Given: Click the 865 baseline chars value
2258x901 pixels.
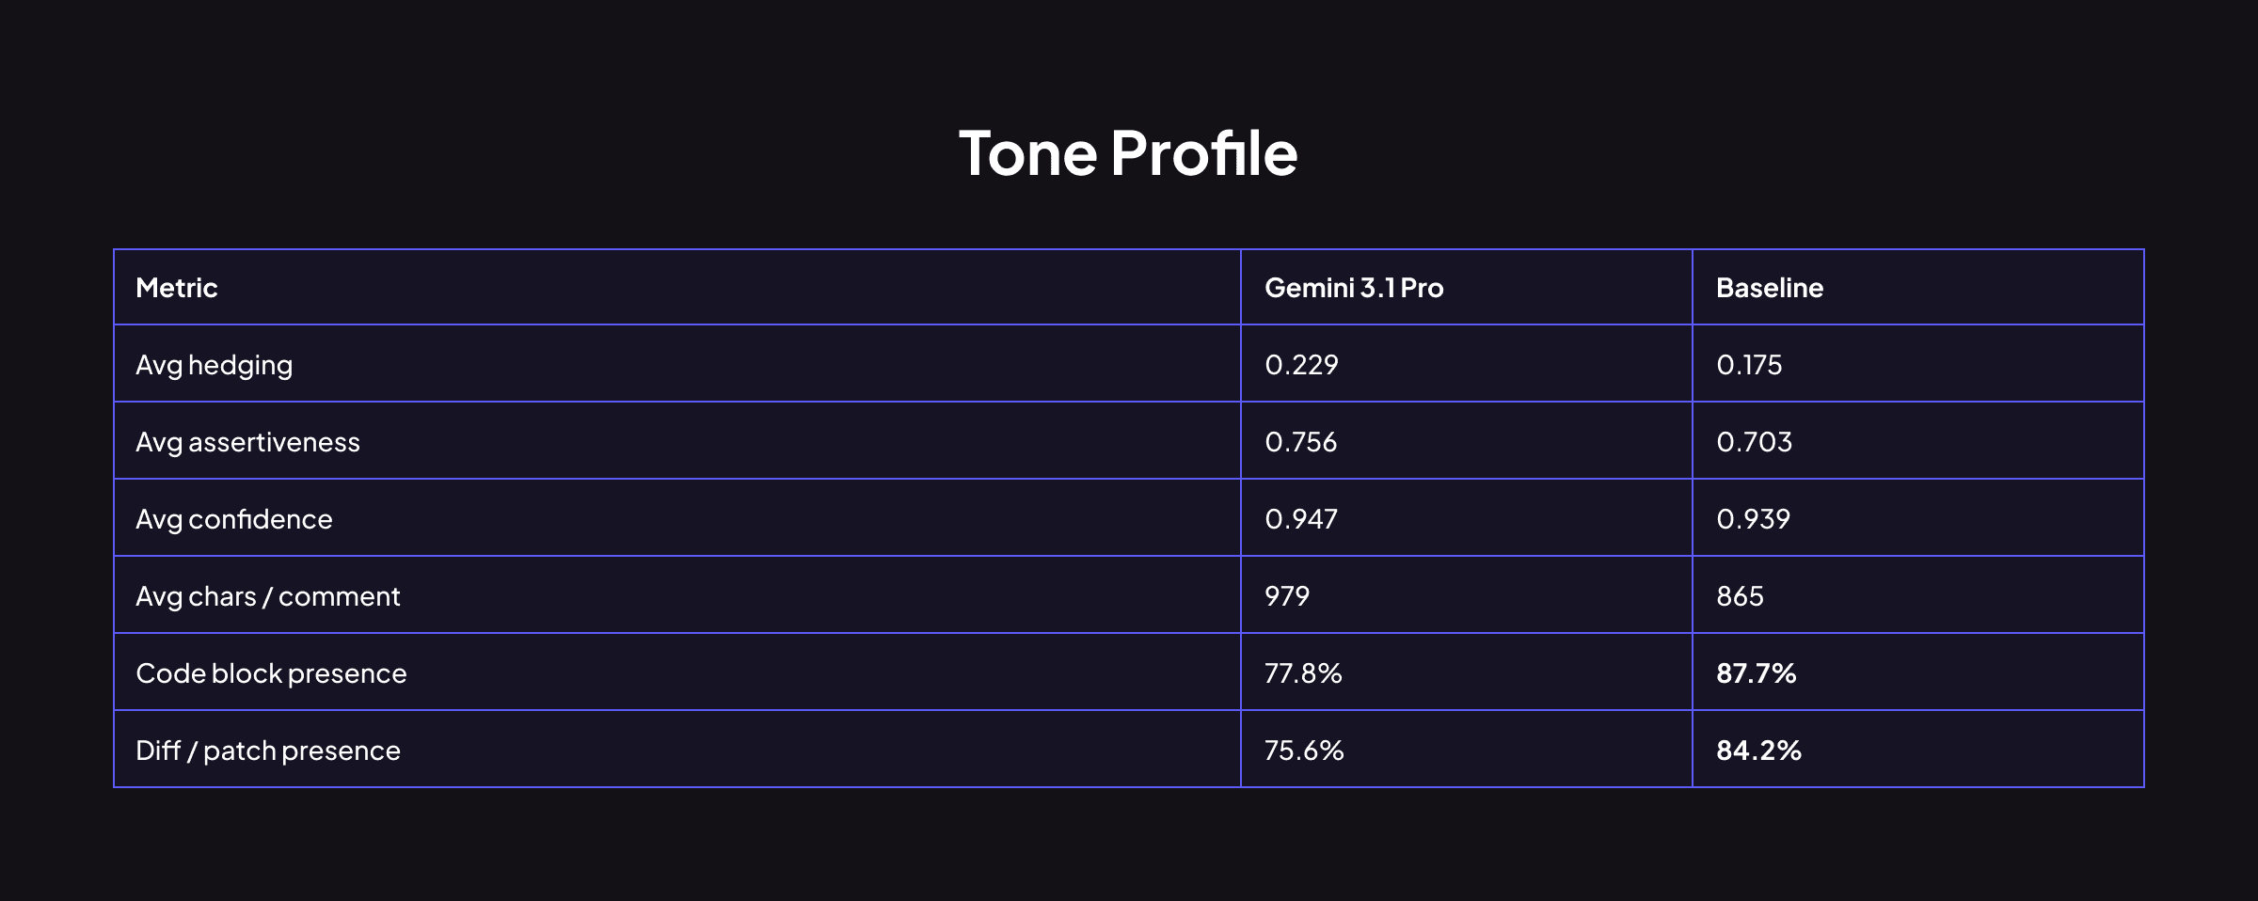Looking at the screenshot, I should 1740,596.
